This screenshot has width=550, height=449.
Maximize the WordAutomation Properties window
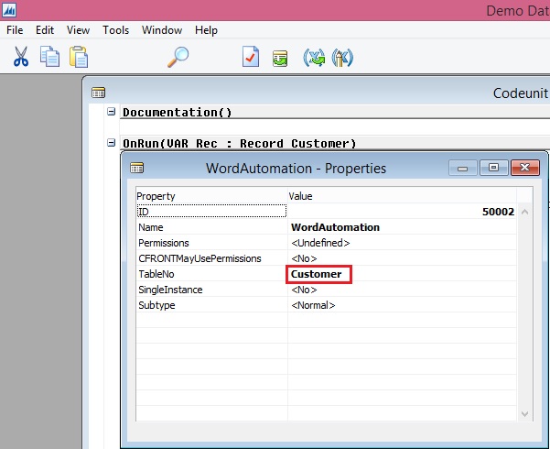coord(493,168)
